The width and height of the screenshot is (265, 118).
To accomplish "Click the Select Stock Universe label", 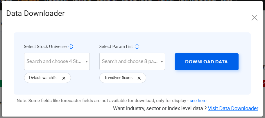I will point(45,46).
